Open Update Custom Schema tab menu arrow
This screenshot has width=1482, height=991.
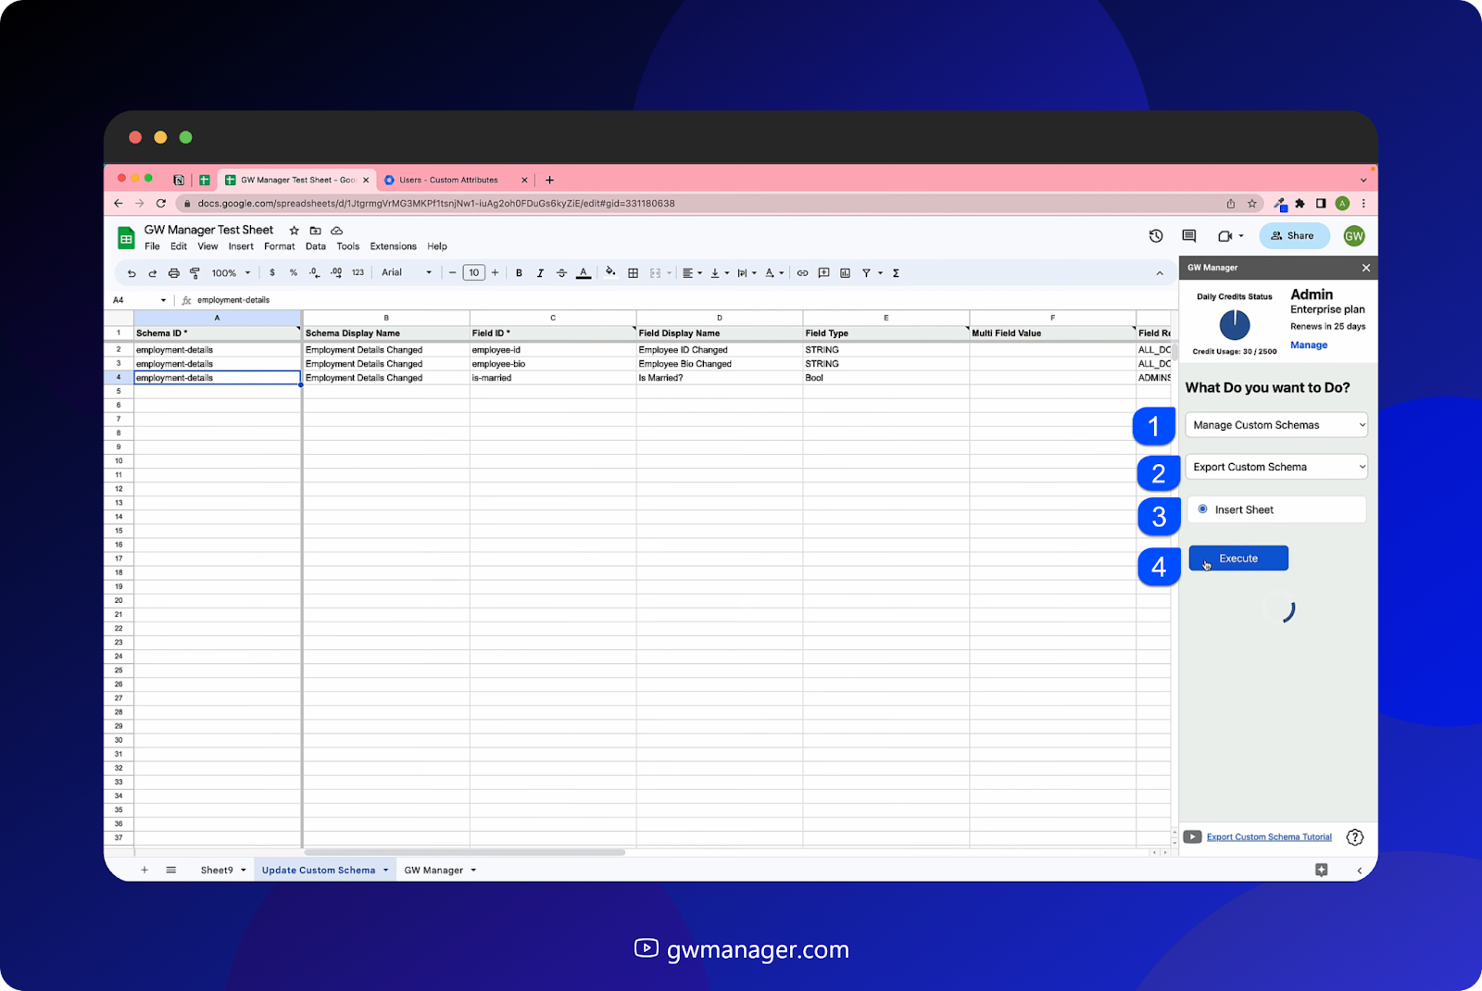tap(385, 871)
